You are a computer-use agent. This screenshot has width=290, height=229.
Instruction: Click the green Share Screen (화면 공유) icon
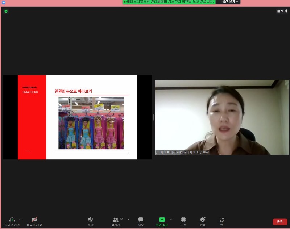162,220
